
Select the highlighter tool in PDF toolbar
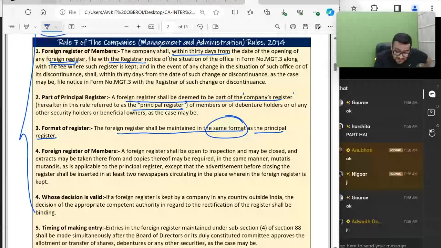(26, 27)
